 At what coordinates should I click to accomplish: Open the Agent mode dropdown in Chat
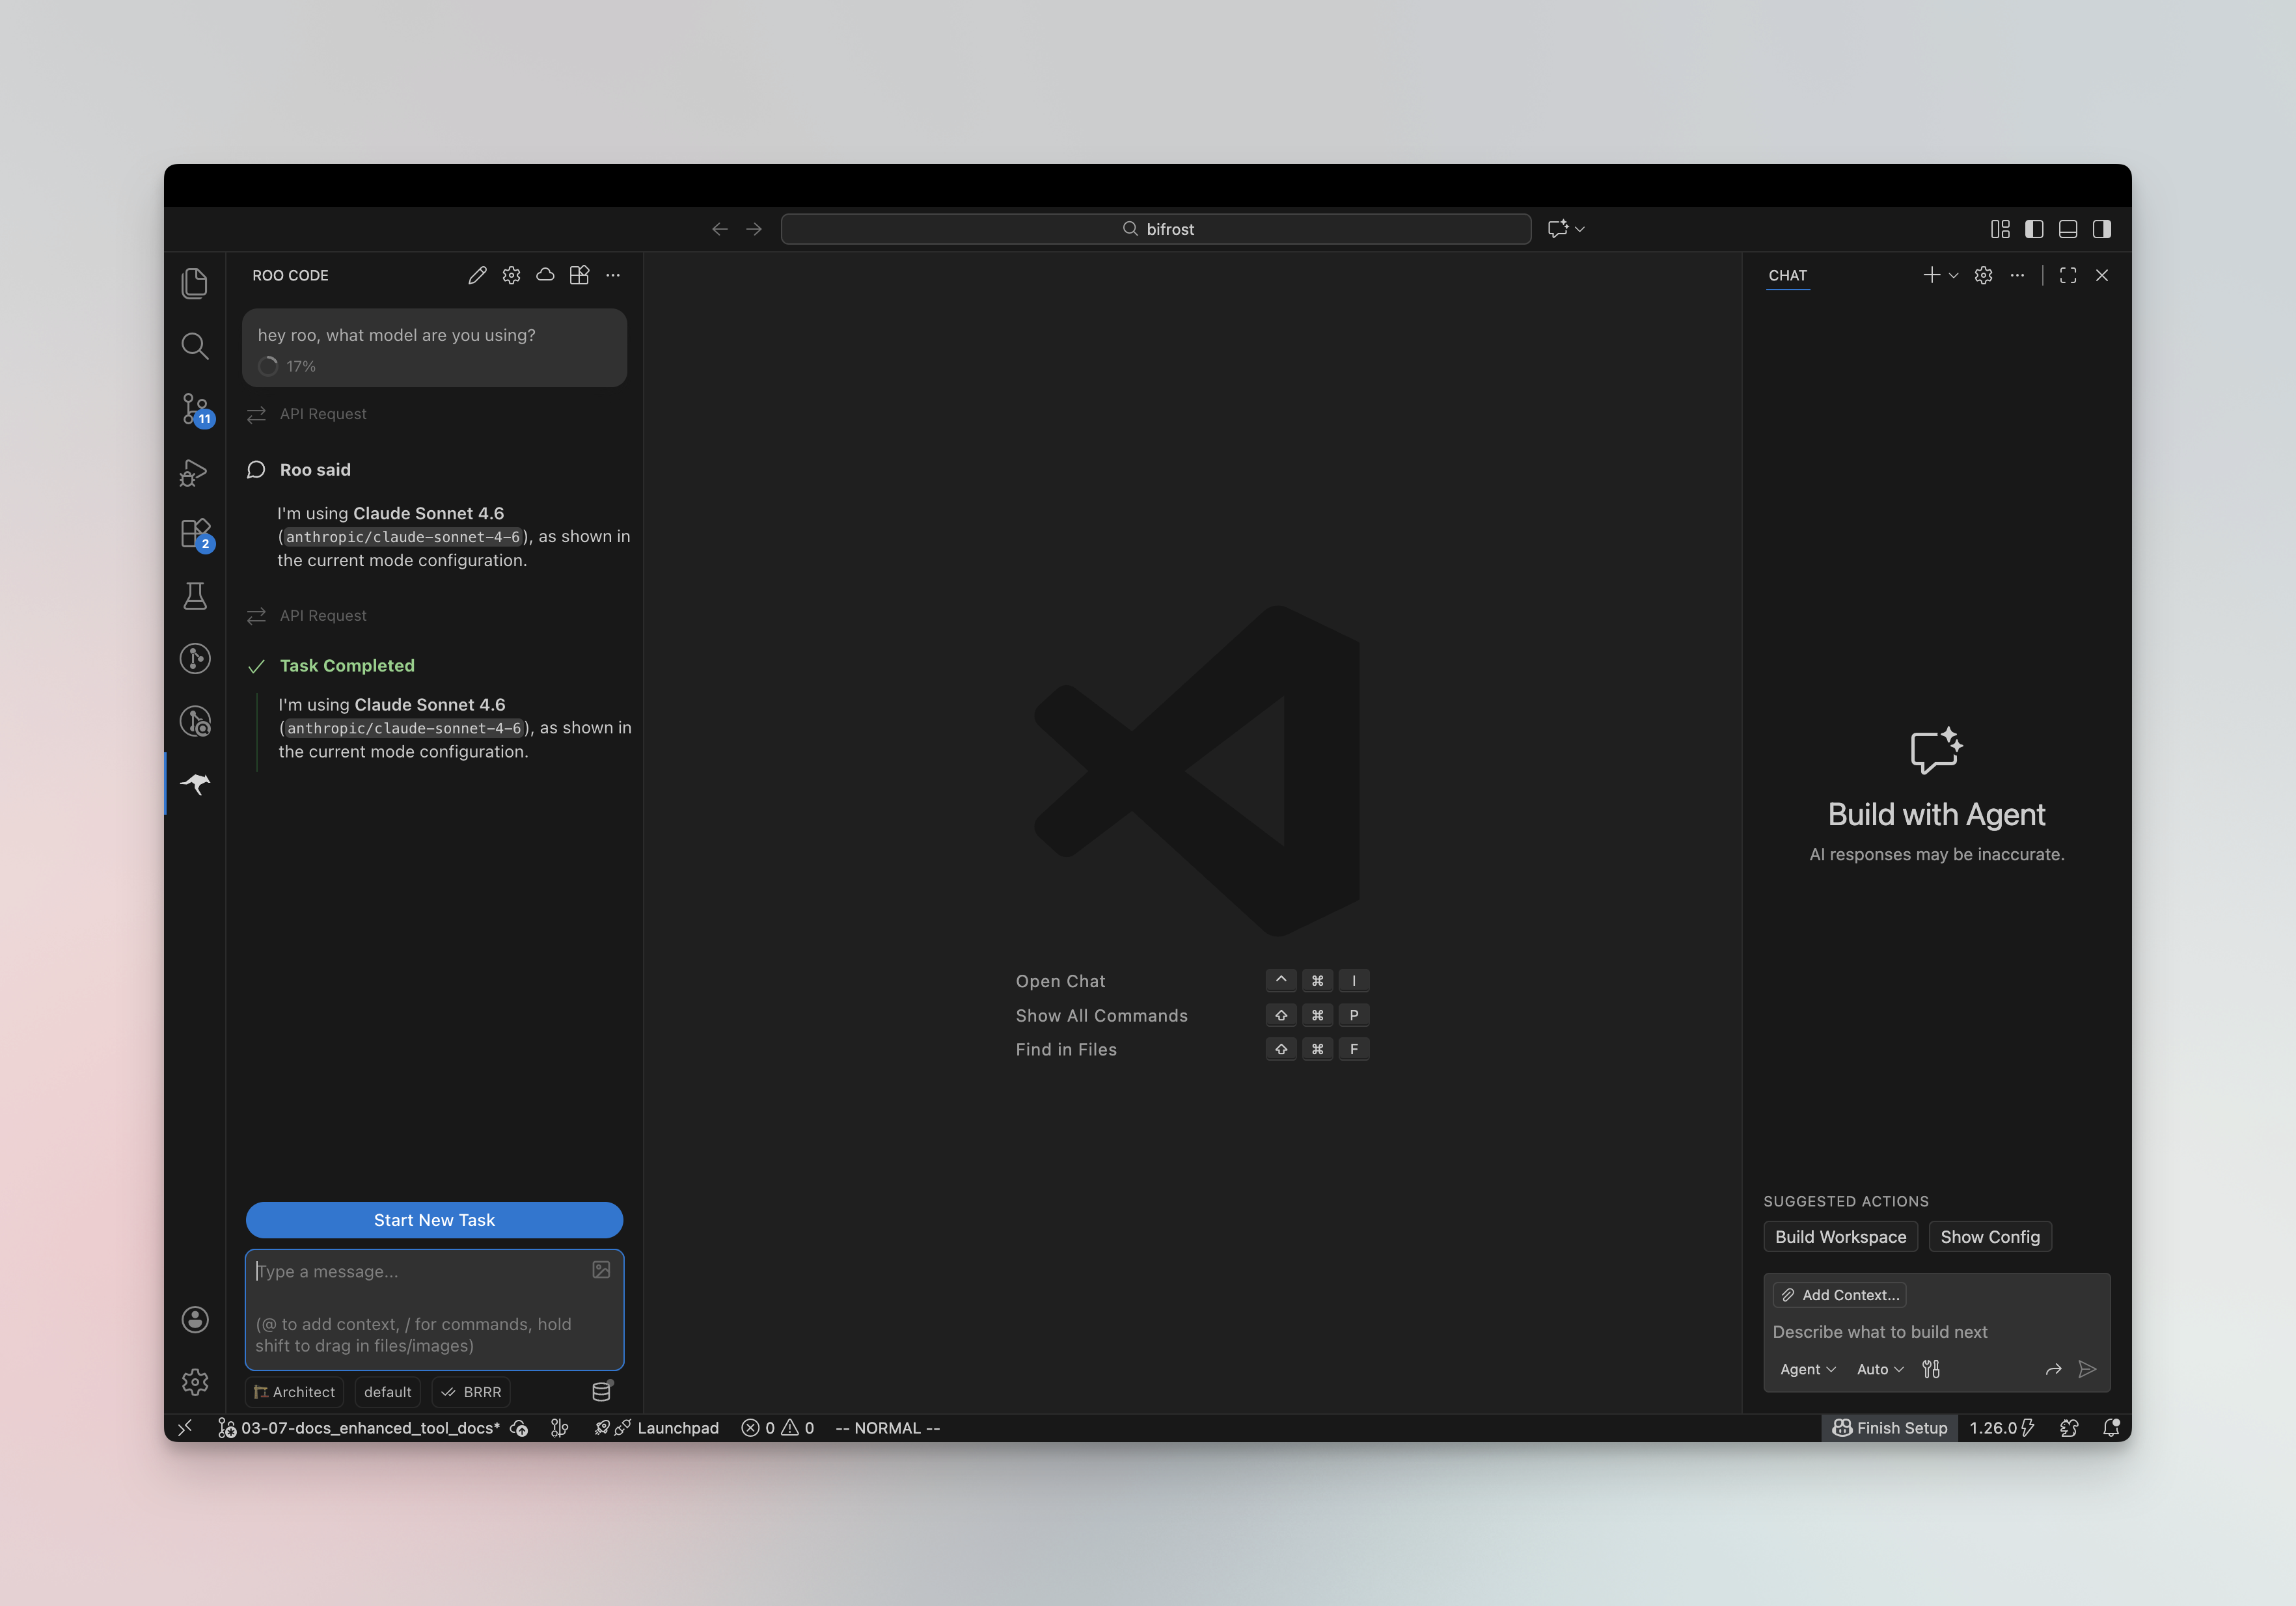(x=1807, y=1369)
